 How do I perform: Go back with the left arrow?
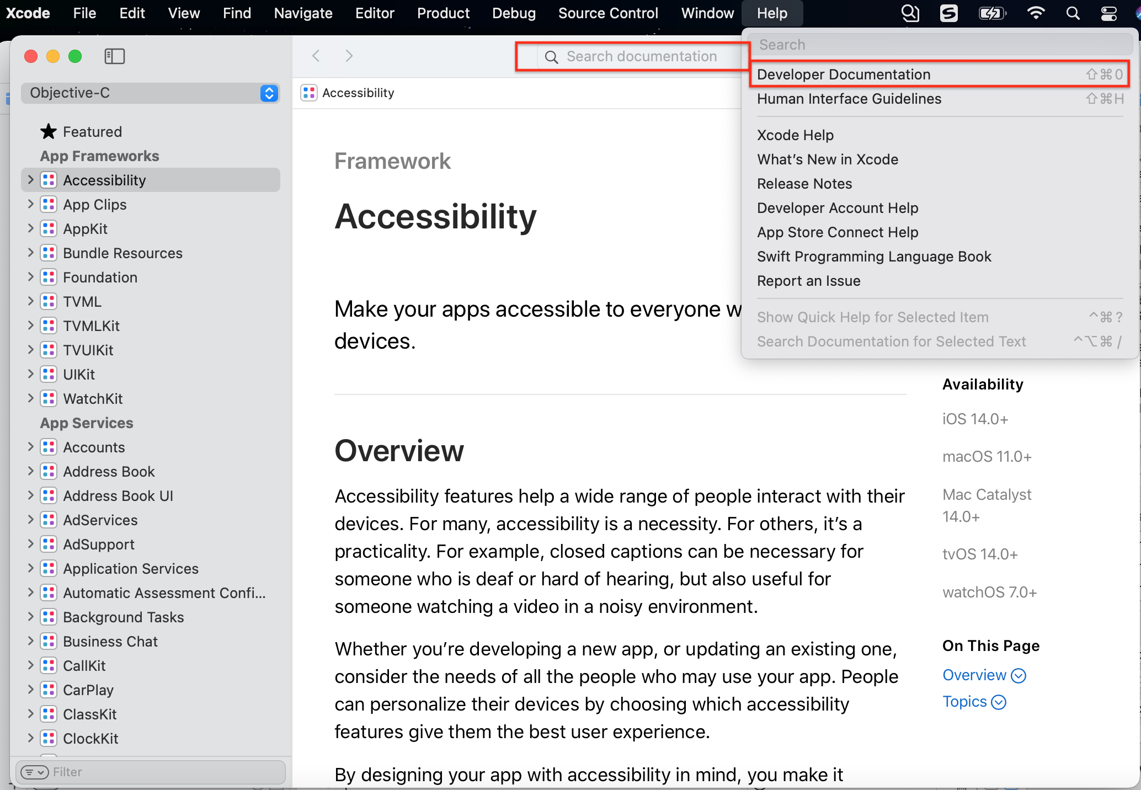(x=316, y=56)
